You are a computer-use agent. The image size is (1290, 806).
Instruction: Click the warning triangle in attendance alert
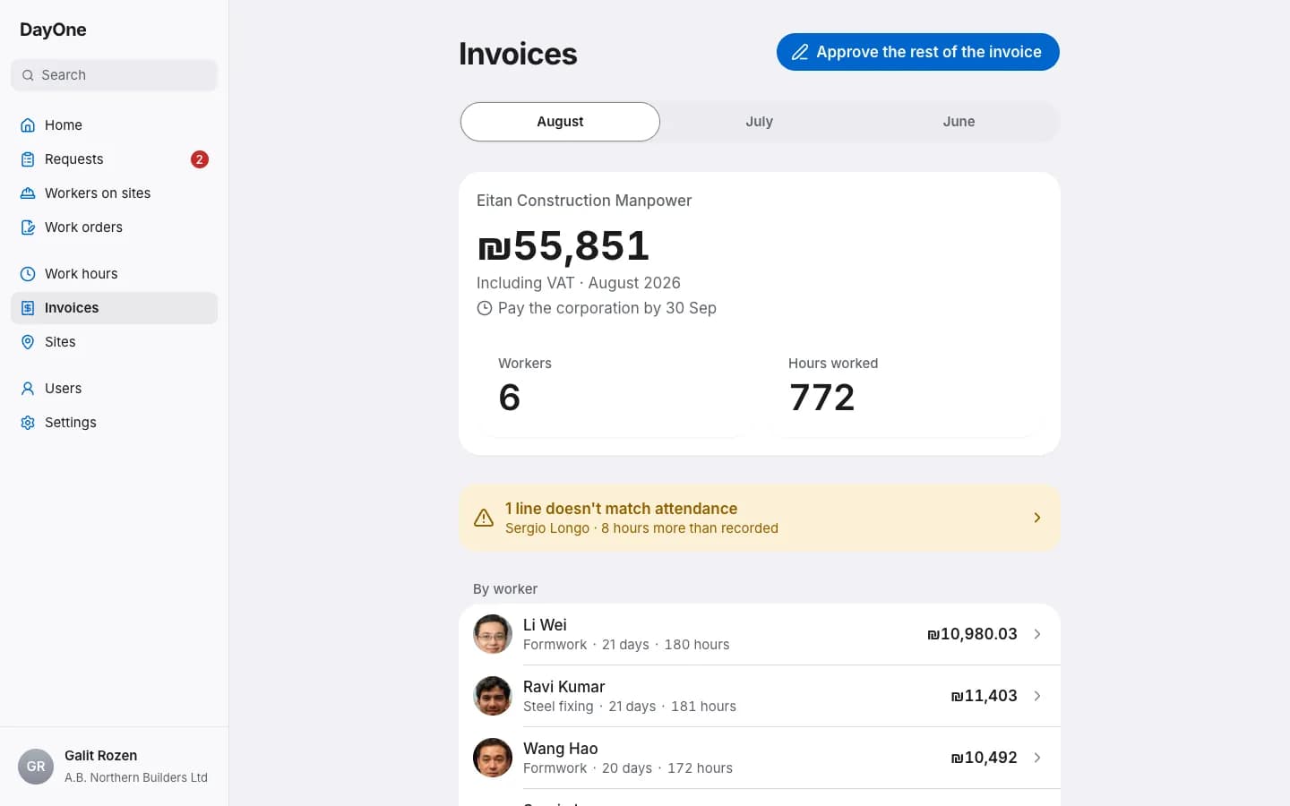pos(484,518)
